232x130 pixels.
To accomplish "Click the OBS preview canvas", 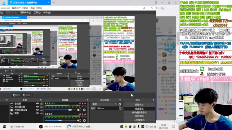I will (x=67, y=53).
